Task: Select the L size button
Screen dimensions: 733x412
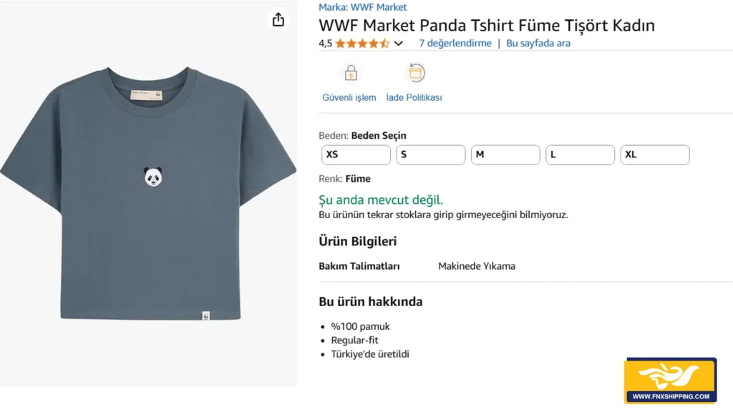Action: (x=580, y=154)
